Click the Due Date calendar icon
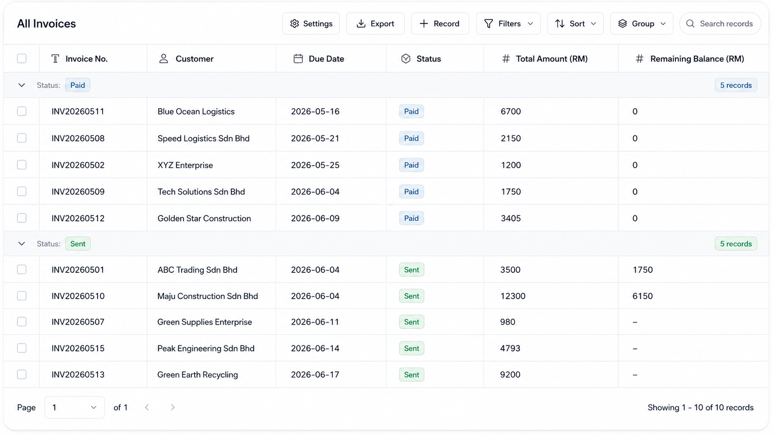The image size is (773, 435). pos(298,59)
